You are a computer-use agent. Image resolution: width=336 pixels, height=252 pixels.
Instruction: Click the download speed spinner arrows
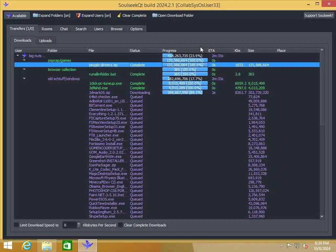(79, 225)
